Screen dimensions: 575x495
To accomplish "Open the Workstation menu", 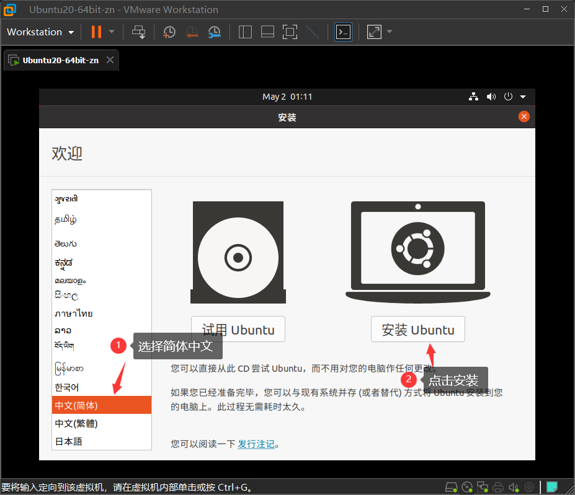I will tap(40, 32).
